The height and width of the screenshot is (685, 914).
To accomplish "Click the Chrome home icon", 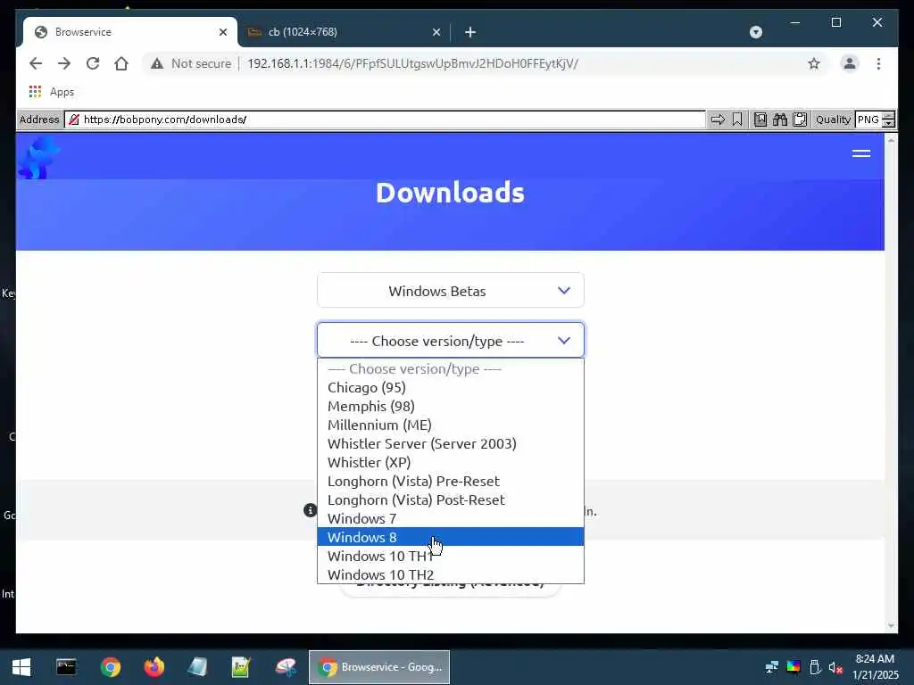I will click(121, 63).
